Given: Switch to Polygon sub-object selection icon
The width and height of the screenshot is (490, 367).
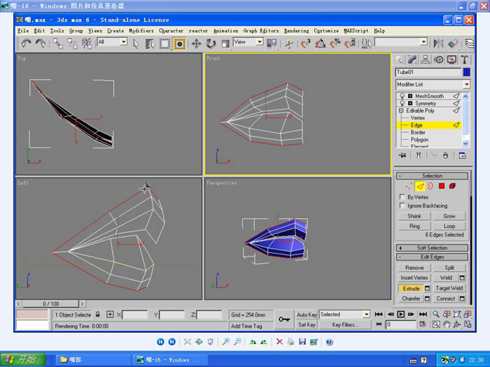Looking at the screenshot, I should [x=441, y=187].
